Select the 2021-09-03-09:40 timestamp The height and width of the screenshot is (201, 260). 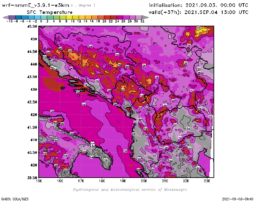tap(238, 199)
